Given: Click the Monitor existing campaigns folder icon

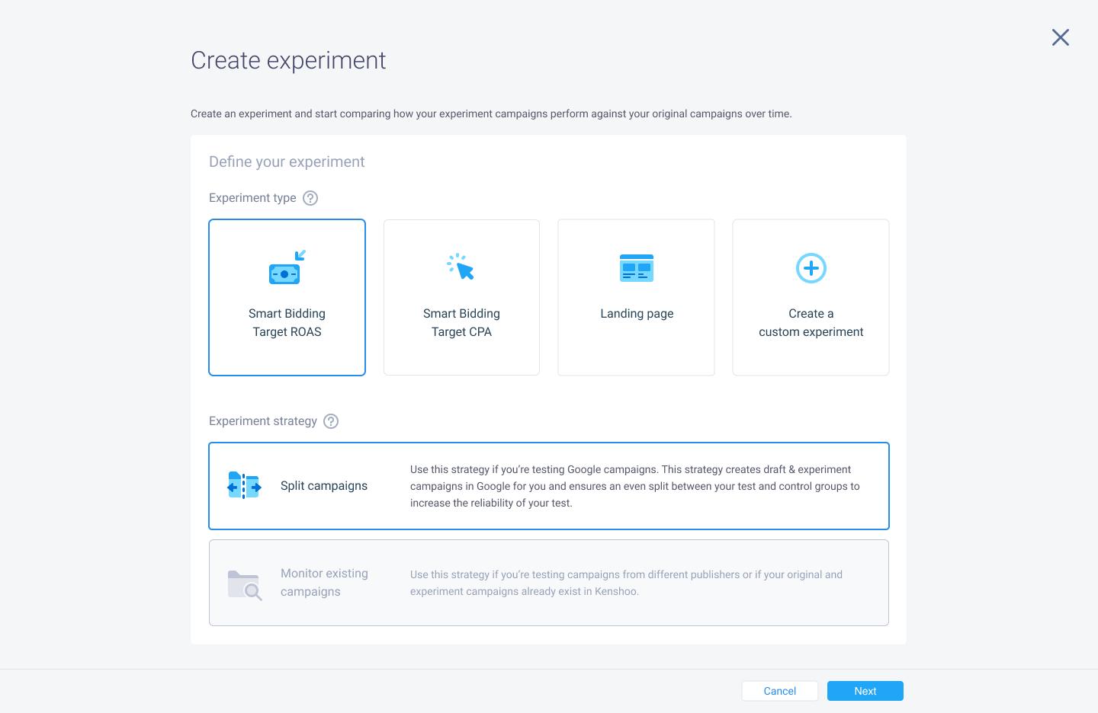Looking at the screenshot, I should coord(245,585).
